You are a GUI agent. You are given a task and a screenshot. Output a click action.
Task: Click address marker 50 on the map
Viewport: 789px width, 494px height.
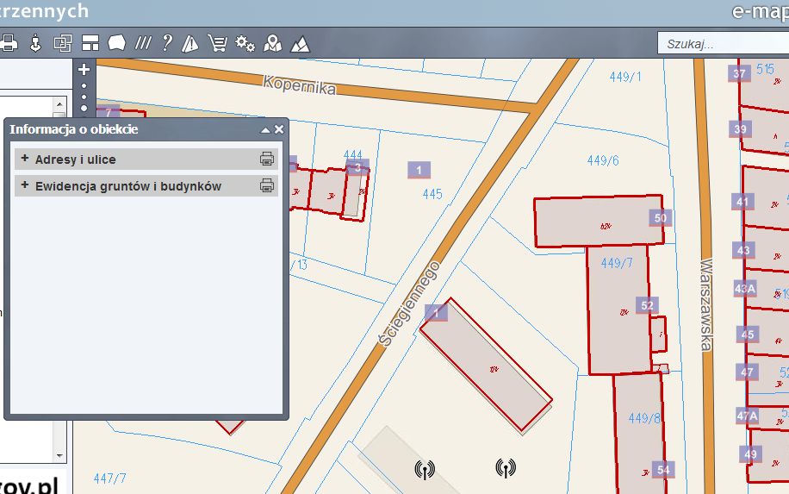(x=661, y=218)
